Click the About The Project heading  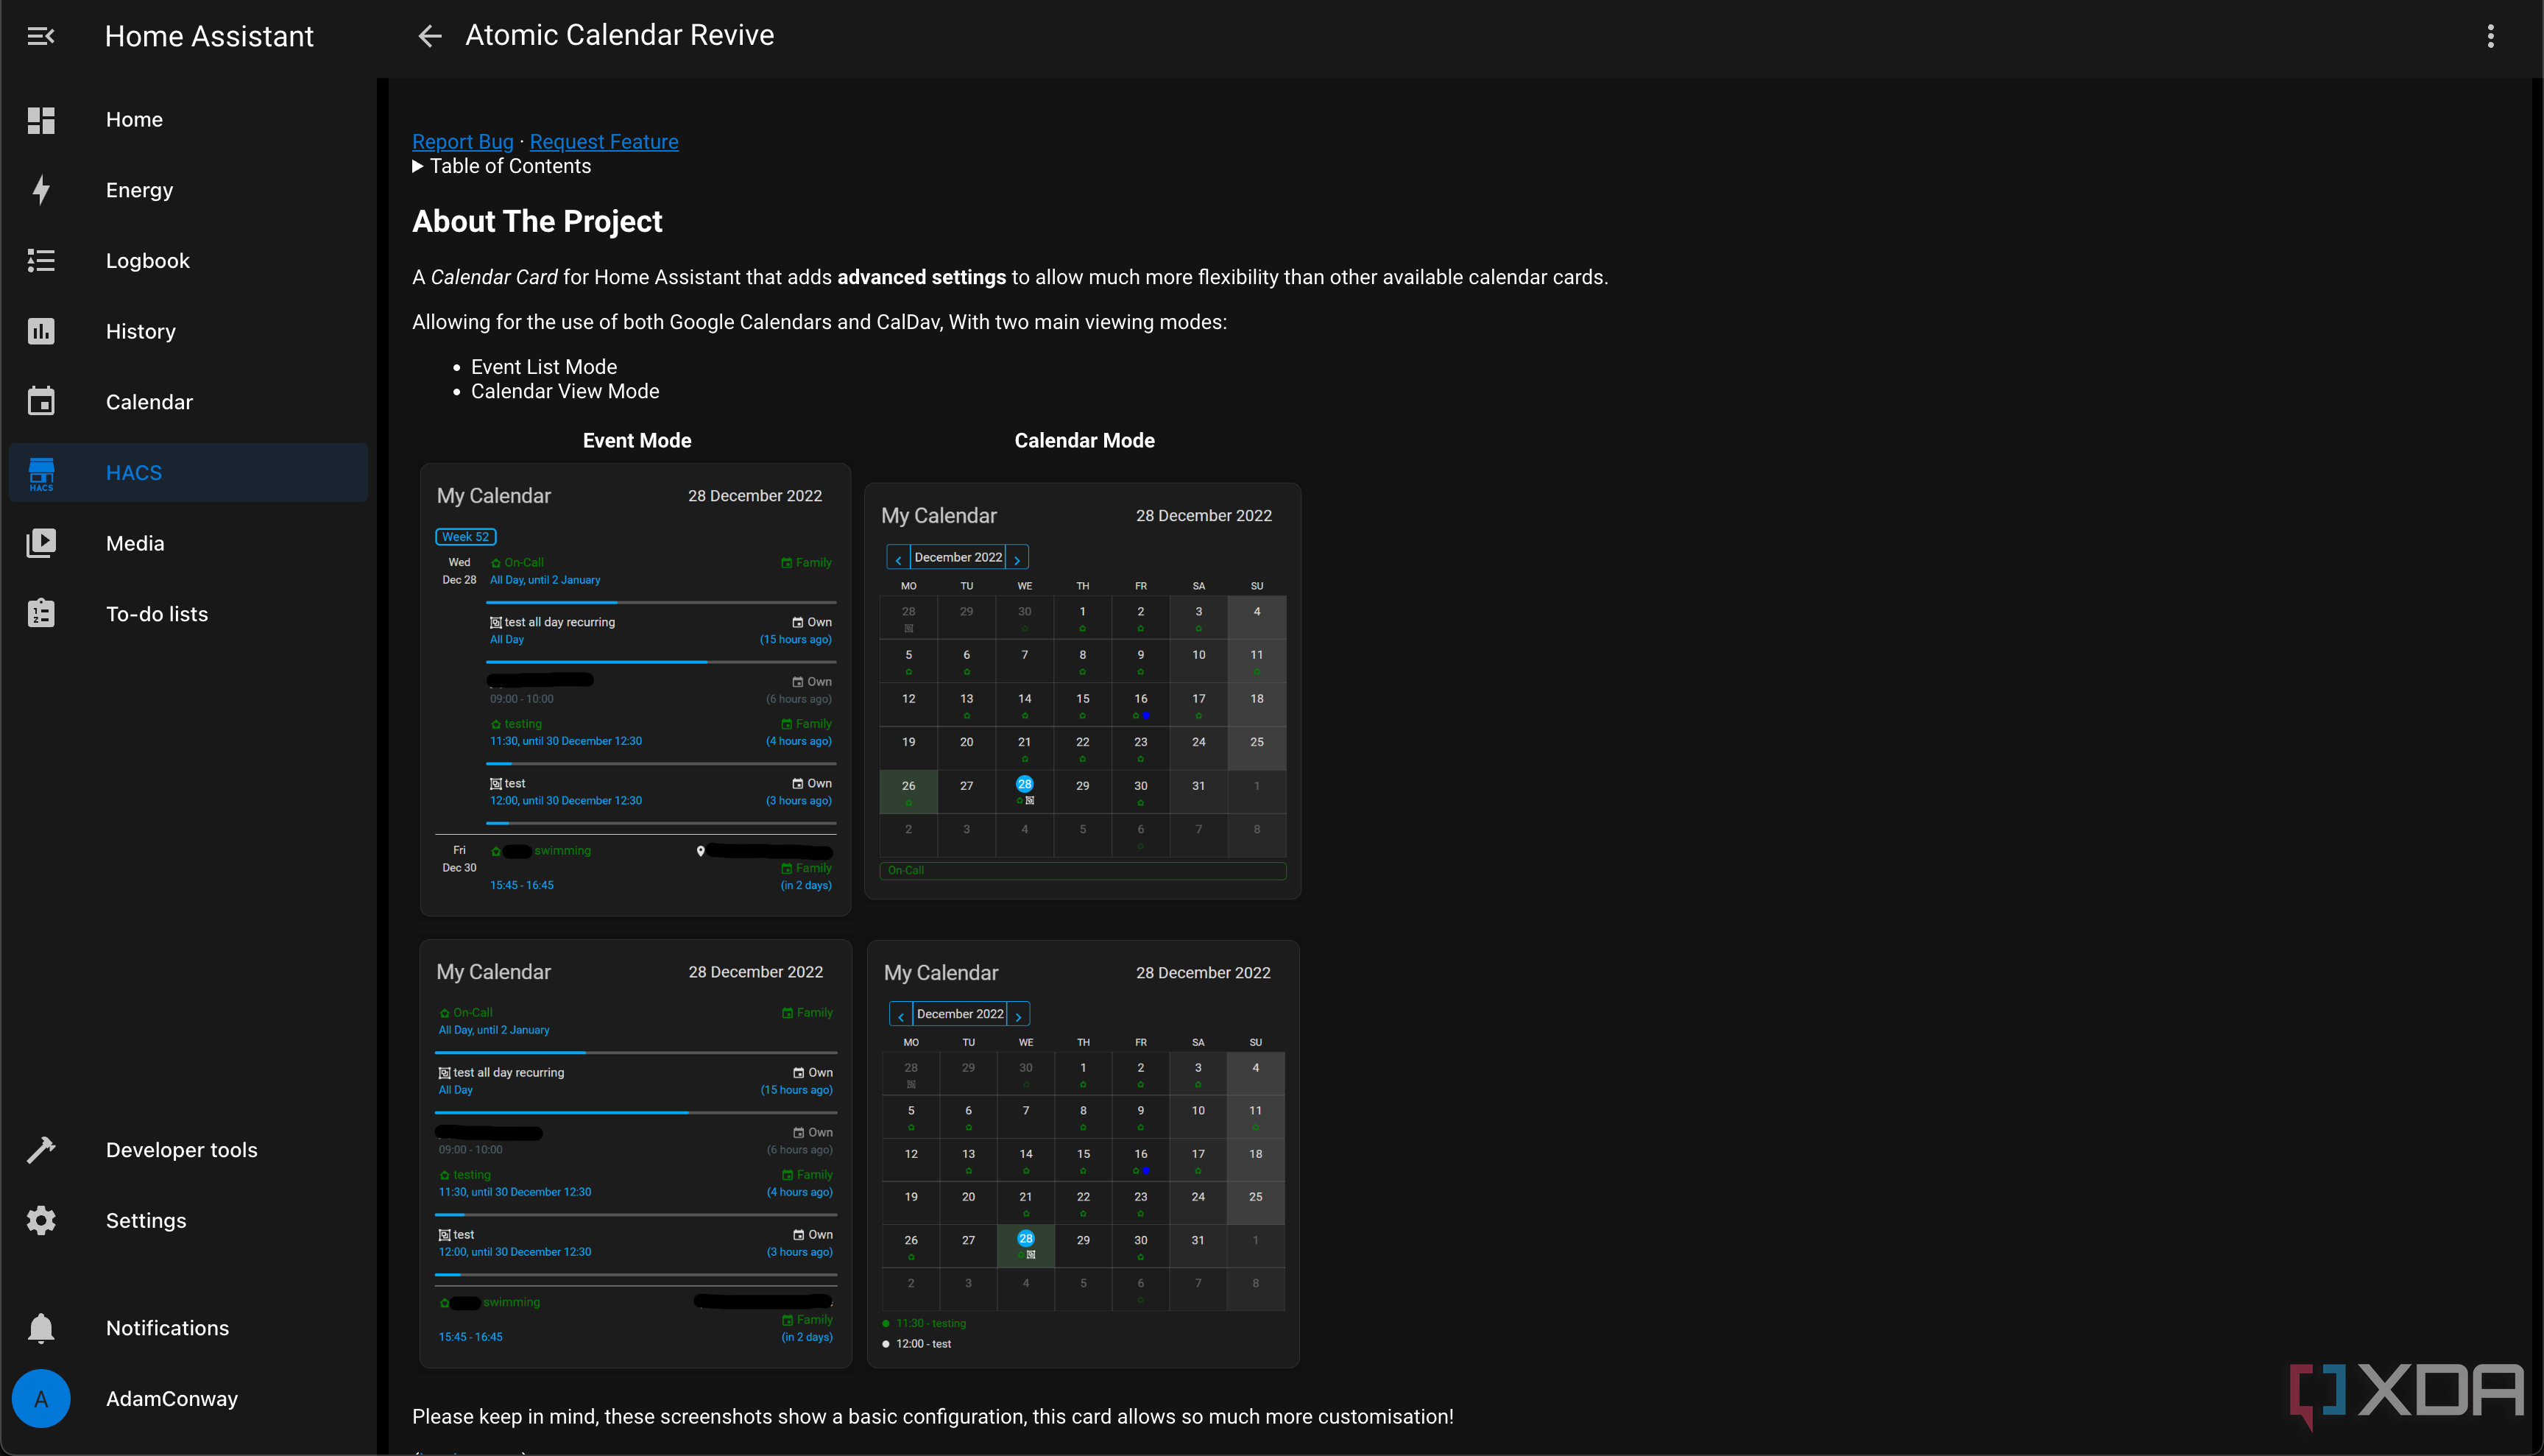point(537,221)
